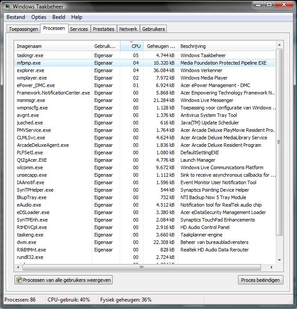This screenshot has width=297, height=309.
Task: Click the Task Manager title bar icon
Action: pos(7,6)
